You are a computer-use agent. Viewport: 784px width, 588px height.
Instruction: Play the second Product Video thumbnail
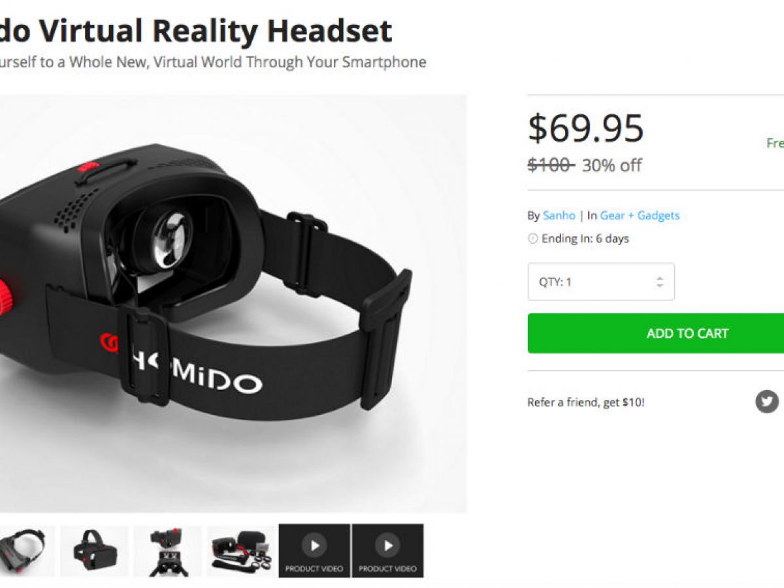387,551
